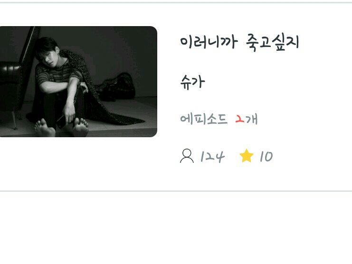Click the subscriber count 124

[x=212, y=157]
